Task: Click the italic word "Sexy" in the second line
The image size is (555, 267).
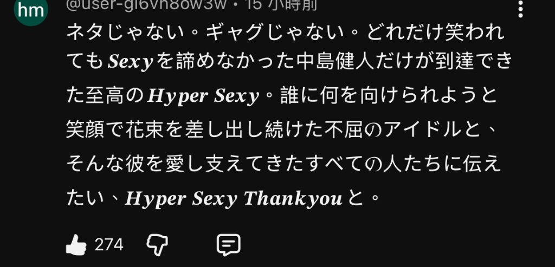Action: [131, 62]
